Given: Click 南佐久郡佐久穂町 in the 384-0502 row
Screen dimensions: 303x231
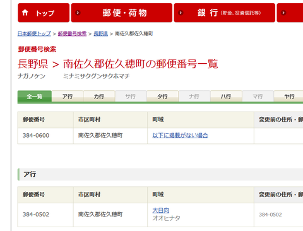Looking at the screenshot, I should pyautogui.click(x=100, y=215).
